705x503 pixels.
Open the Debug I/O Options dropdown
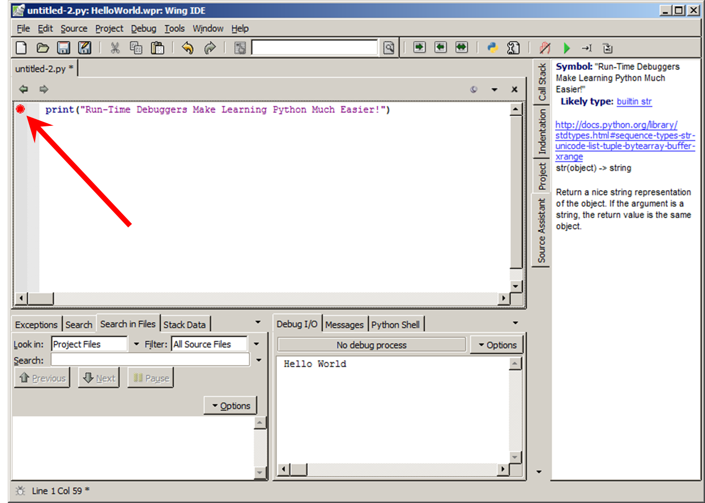click(x=497, y=345)
